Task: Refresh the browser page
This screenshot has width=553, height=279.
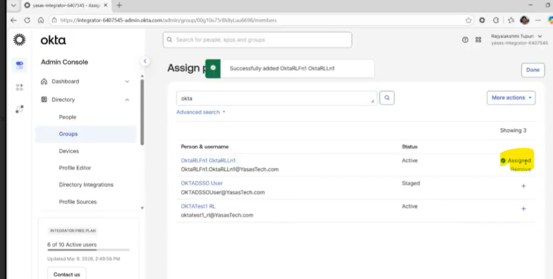Action: 27,21
